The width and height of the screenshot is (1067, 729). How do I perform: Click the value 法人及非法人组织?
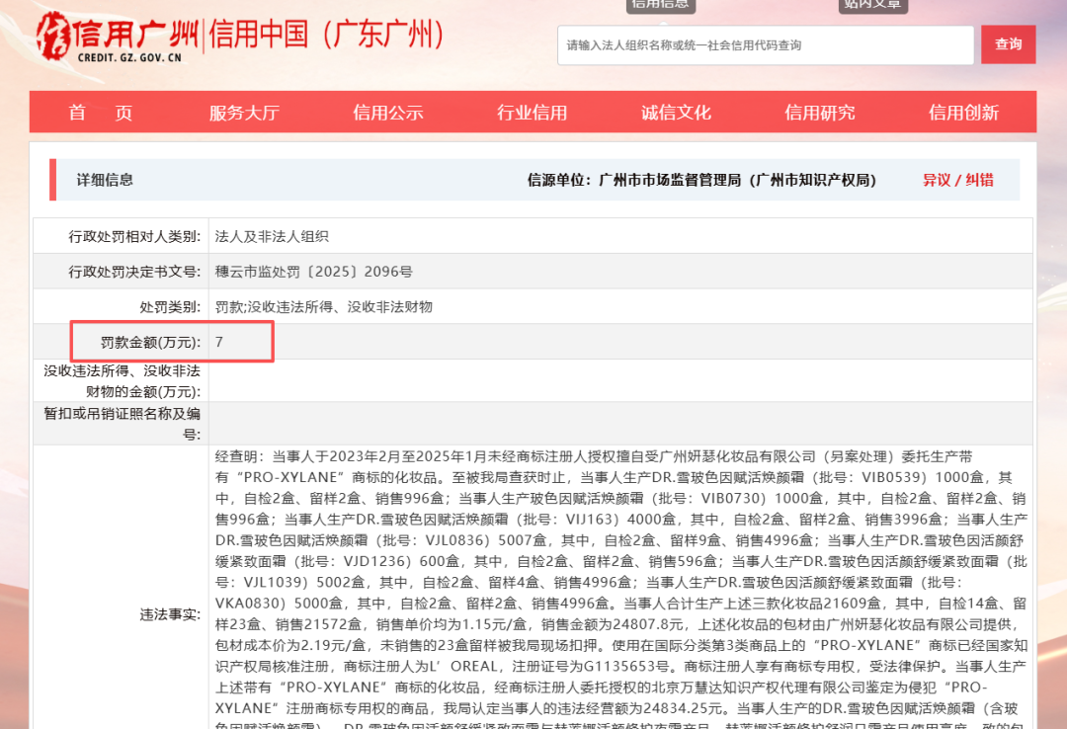[x=273, y=237]
